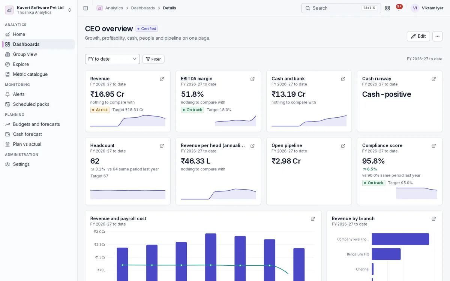The width and height of the screenshot is (450, 281).
Task: Open Settings under Administration
Action: click(x=39, y=164)
